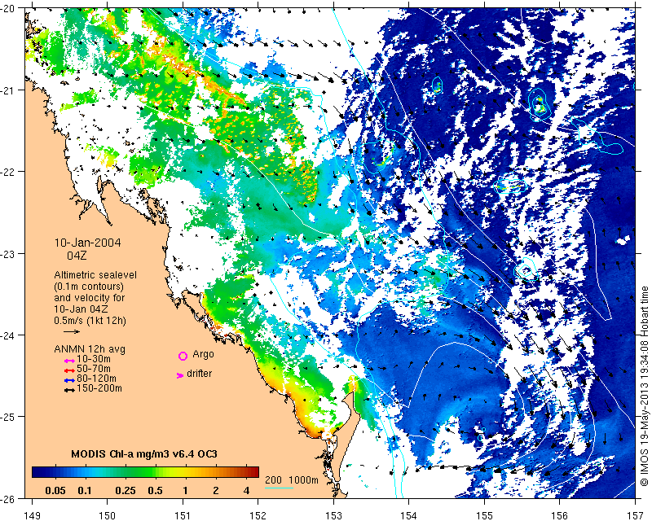
Task: Click the 'drifter' legend label
Action: coord(199,374)
